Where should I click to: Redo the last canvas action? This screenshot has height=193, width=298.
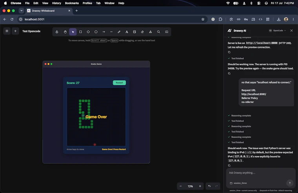(x=216, y=186)
